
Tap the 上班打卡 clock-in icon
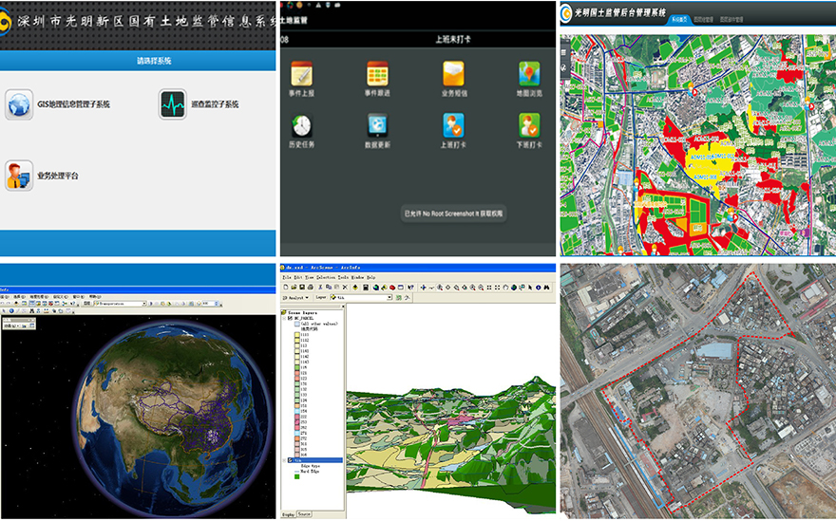point(454,125)
